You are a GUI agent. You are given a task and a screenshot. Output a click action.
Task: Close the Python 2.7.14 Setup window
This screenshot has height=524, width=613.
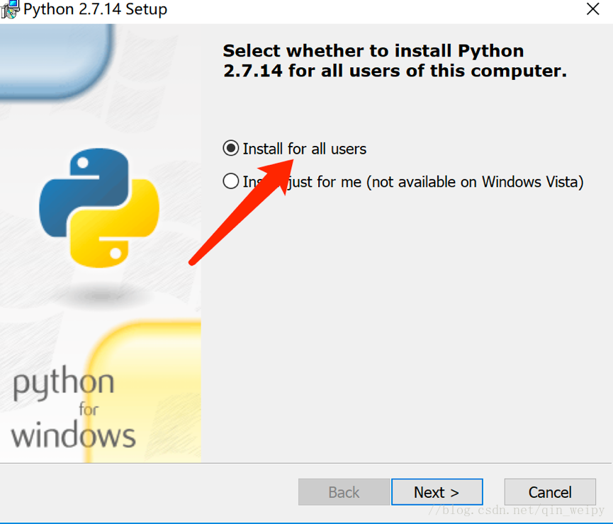click(x=592, y=8)
